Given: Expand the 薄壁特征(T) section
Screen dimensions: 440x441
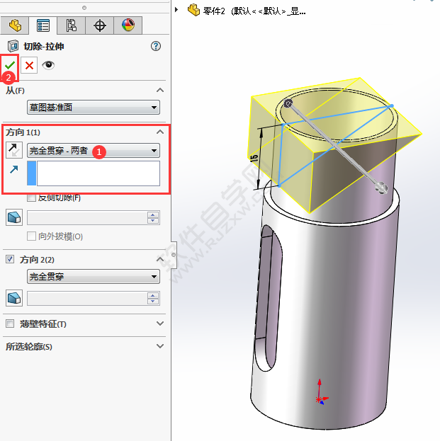Looking at the screenshot, I should [x=160, y=323].
